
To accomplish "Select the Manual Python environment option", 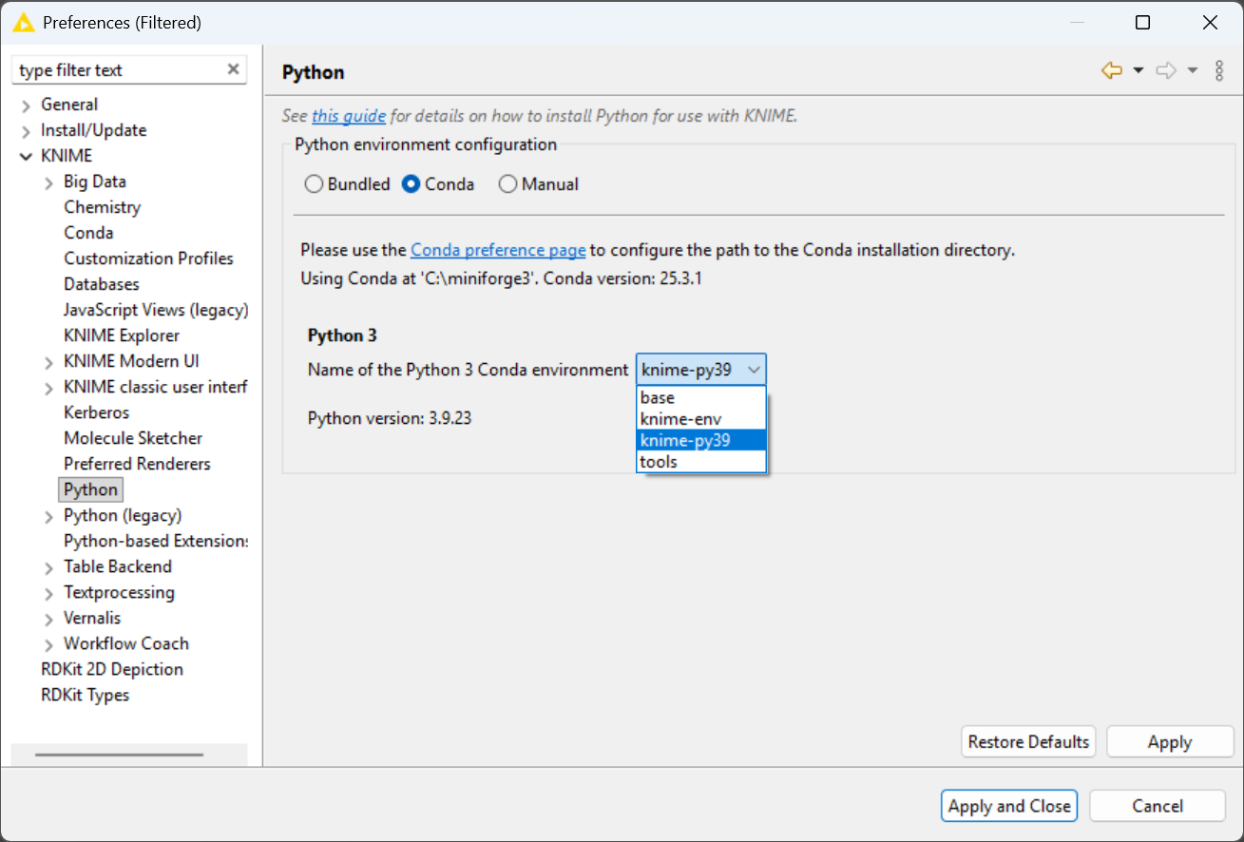I will pyautogui.click(x=507, y=183).
